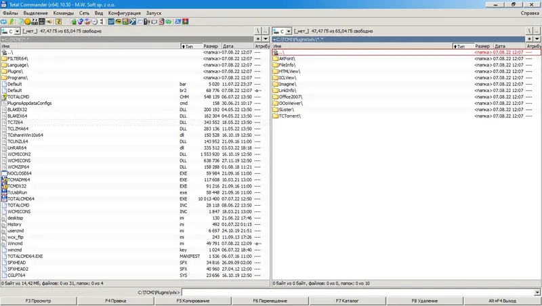Select the wcx_ftp ini file
This screenshot has width=542, height=306.
(135, 237)
